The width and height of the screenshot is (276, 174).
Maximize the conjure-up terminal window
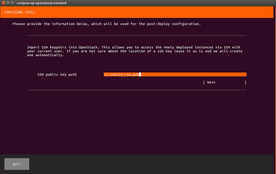pos(12,3)
